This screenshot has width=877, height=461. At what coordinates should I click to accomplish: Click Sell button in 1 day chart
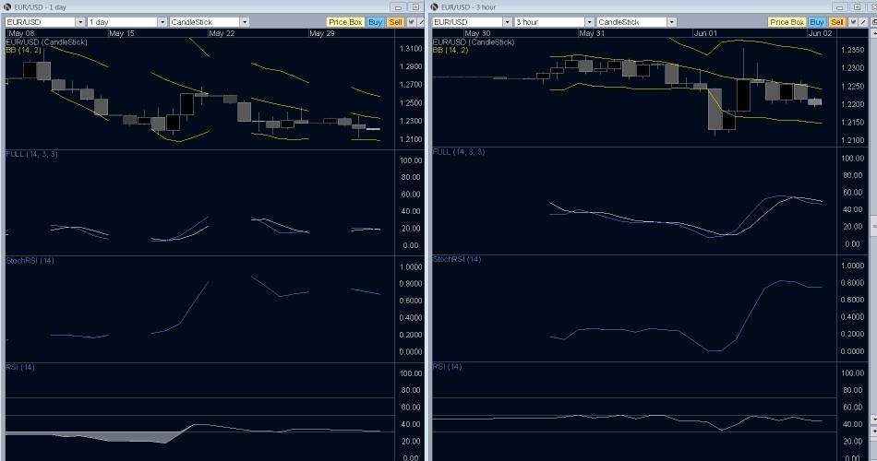[395, 22]
